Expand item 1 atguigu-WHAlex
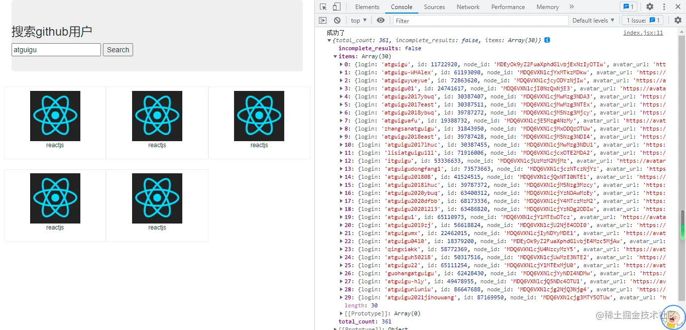The width and height of the screenshot is (686, 330). tap(341, 72)
